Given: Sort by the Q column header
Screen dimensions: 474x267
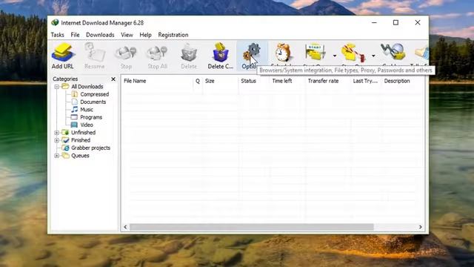Looking at the screenshot, I should point(198,81).
